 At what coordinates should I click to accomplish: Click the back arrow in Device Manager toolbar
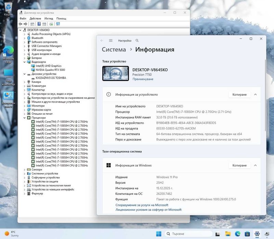[x=21, y=24]
